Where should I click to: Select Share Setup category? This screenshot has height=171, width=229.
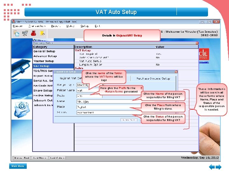coord(43,91)
